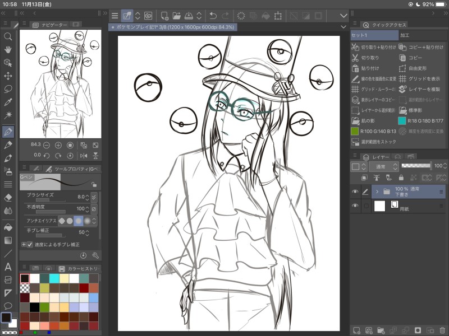This screenshot has height=336, width=449.
Task: Select the Text tool
Action: pos(8,267)
